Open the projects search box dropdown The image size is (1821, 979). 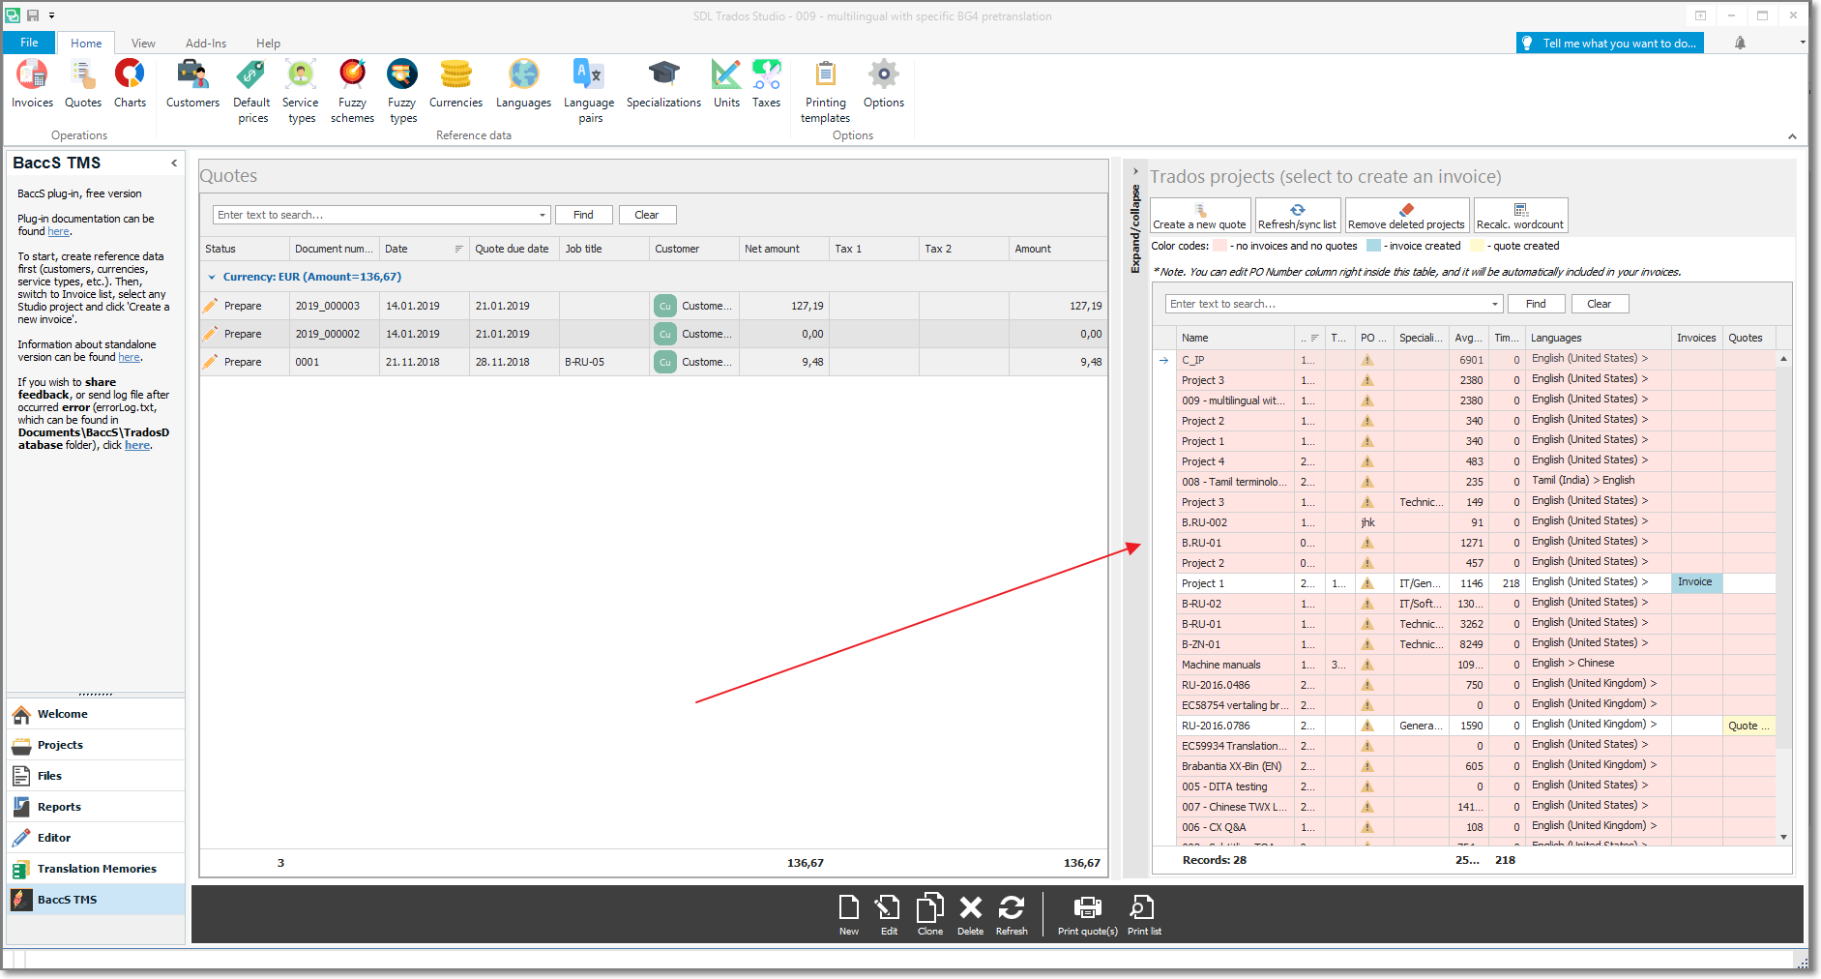pos(1495,304)
